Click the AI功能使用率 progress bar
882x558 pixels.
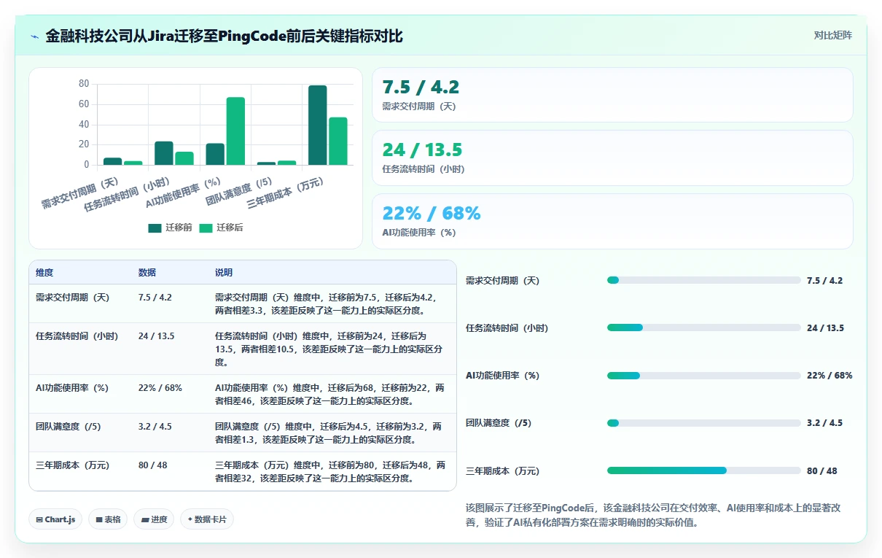(x=703, y=376)
